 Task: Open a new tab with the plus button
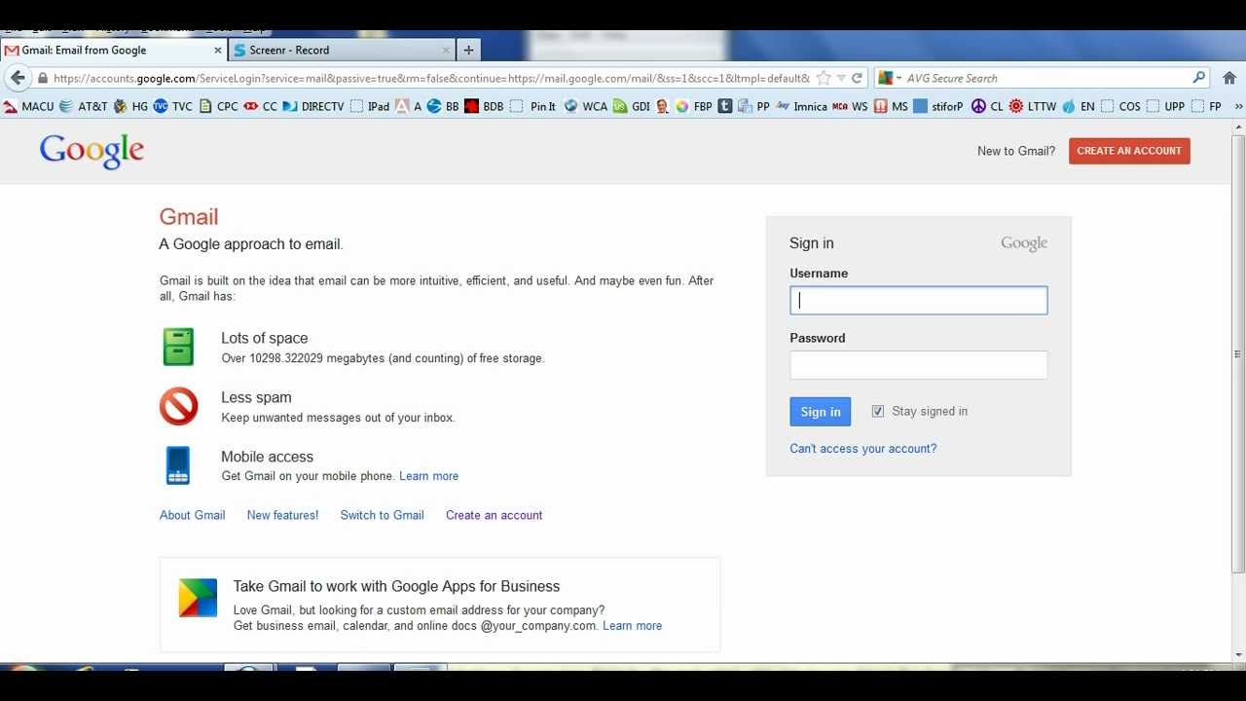pos(468,50)
